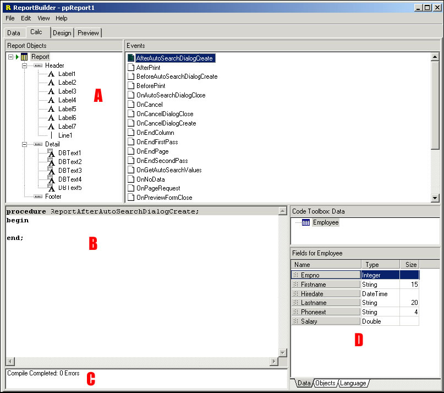Viewport: 444px width, 393px height.
Task: Select the OnEndSecondPass event
Action: [162, 161]
